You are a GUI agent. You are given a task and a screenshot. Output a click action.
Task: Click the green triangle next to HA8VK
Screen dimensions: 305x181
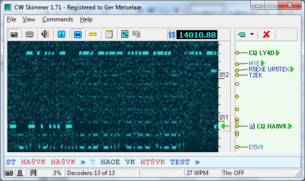290,126
